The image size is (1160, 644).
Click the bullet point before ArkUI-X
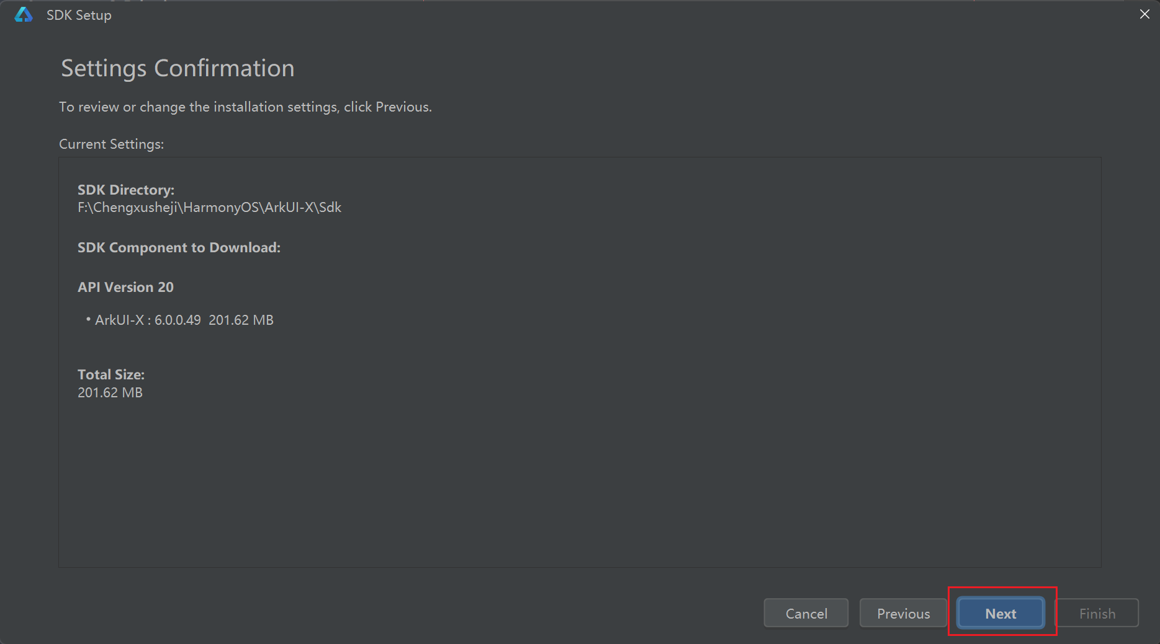pos(88,319)
